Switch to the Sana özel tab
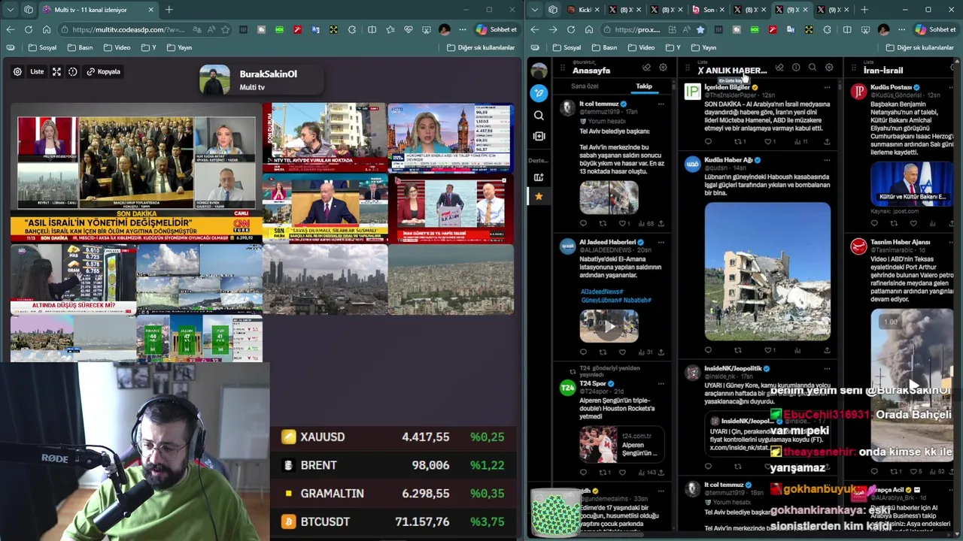This screenshot has width=963, height=541. [x=585, y=86]
